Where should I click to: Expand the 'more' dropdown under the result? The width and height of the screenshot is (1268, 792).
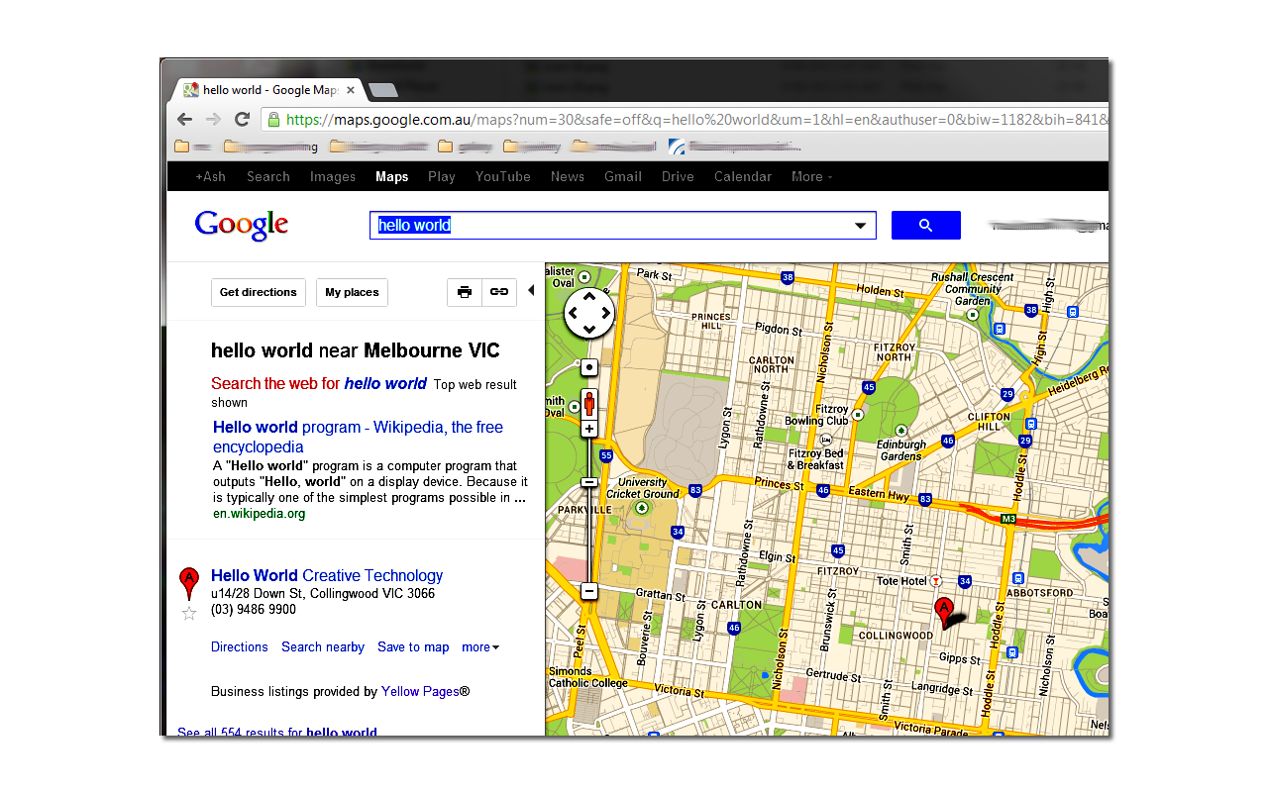coord(480,647)
